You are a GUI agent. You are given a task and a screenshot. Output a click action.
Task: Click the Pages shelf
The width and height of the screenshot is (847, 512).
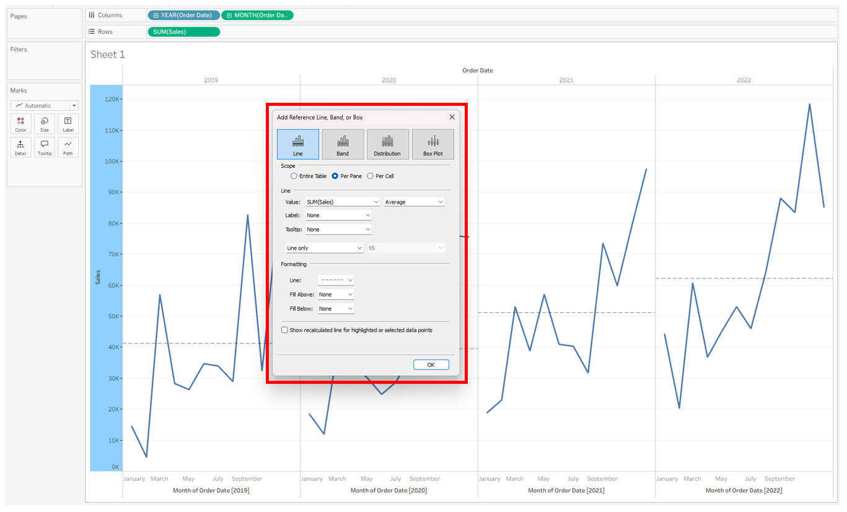pos(45,24)
